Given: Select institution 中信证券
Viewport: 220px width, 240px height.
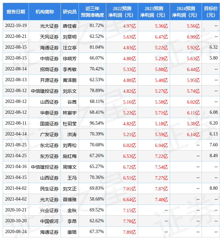Looking at the screenshot, I should coord(49,59).
